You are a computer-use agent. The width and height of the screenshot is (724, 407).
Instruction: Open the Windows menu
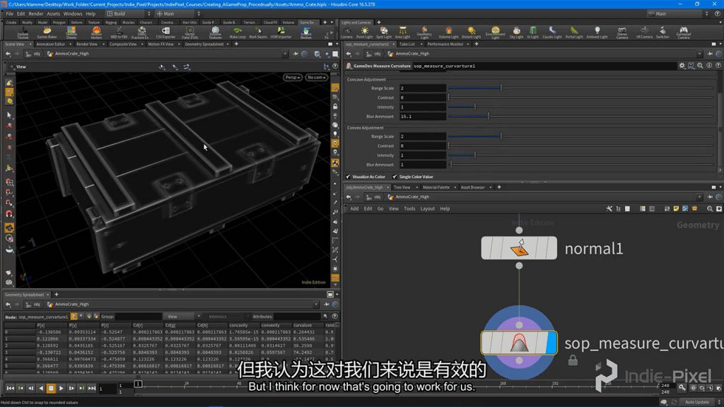click(x=73, y=14)
